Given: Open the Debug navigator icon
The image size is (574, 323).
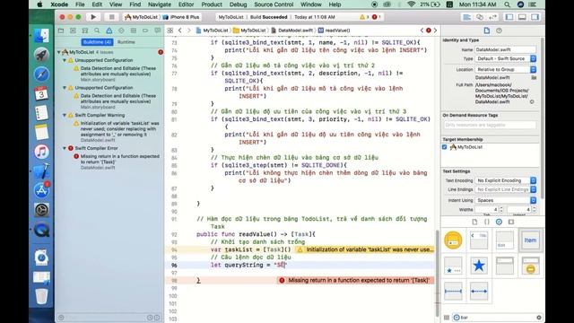Looking at the screenshot, I should pyautogui.click(x=134, y=31).
